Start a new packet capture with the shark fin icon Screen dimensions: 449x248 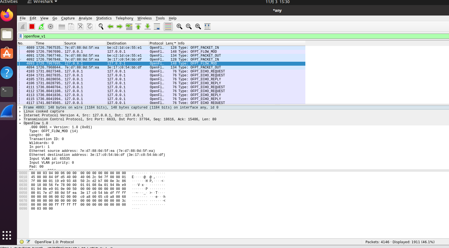coord(23,26)
